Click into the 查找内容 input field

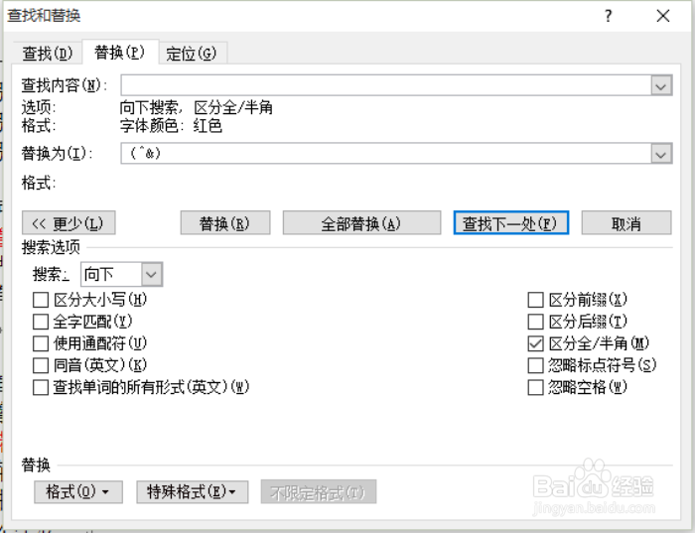(x=385, y=85)
